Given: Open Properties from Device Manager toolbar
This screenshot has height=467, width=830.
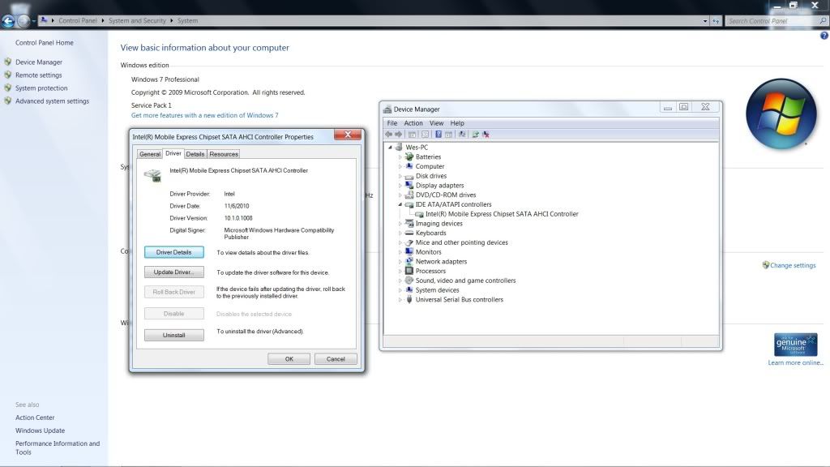Looking at the screenshot, I should click(x=425, y=135).
